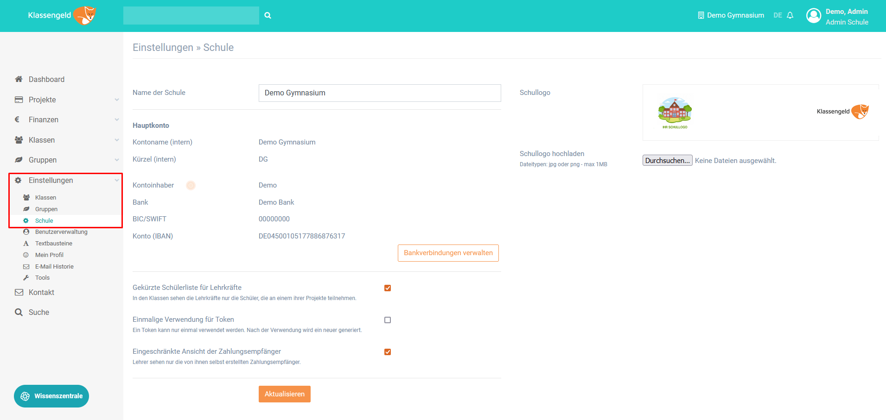886x420 pixels.
Task: Click the search magnifier icon in header
Action: [268, 15]
